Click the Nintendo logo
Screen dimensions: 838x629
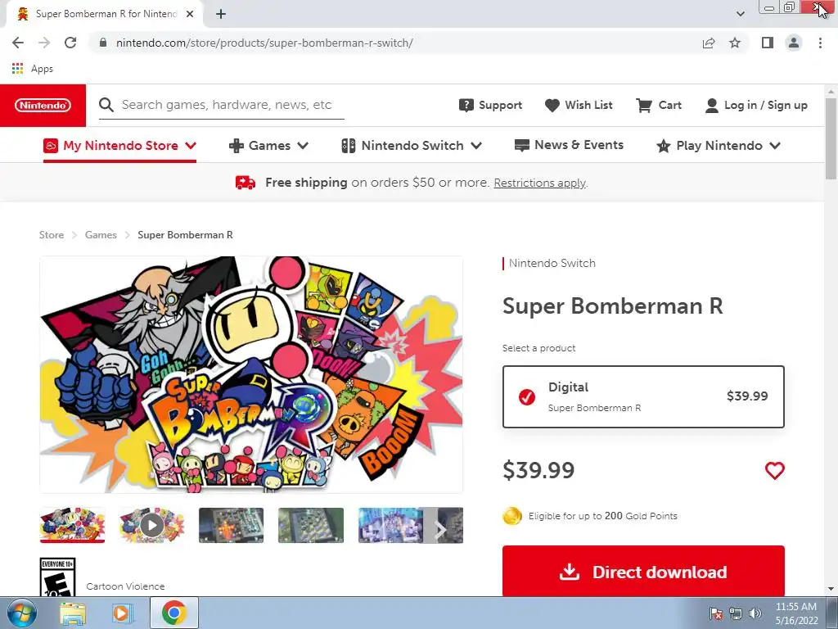tap(43, 106)
